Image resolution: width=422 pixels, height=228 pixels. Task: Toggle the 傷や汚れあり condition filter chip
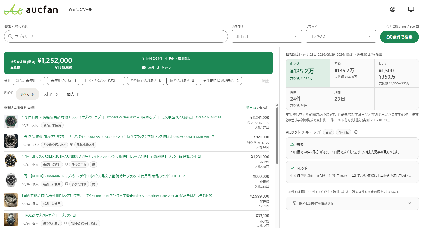tap(182, 81)
